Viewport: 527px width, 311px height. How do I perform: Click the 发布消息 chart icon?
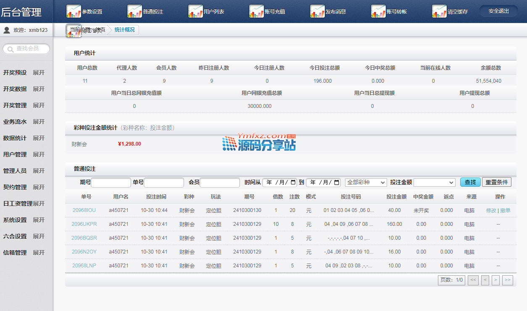pyautogui.click(x=317, y=11)
